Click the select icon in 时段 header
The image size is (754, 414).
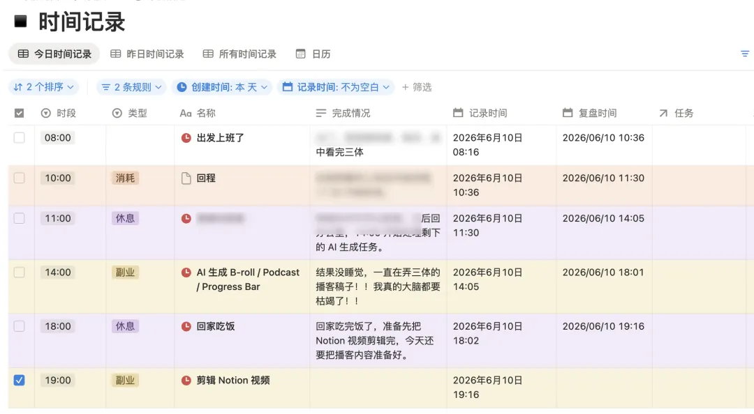pyautogui.click(x=45, y=113)
